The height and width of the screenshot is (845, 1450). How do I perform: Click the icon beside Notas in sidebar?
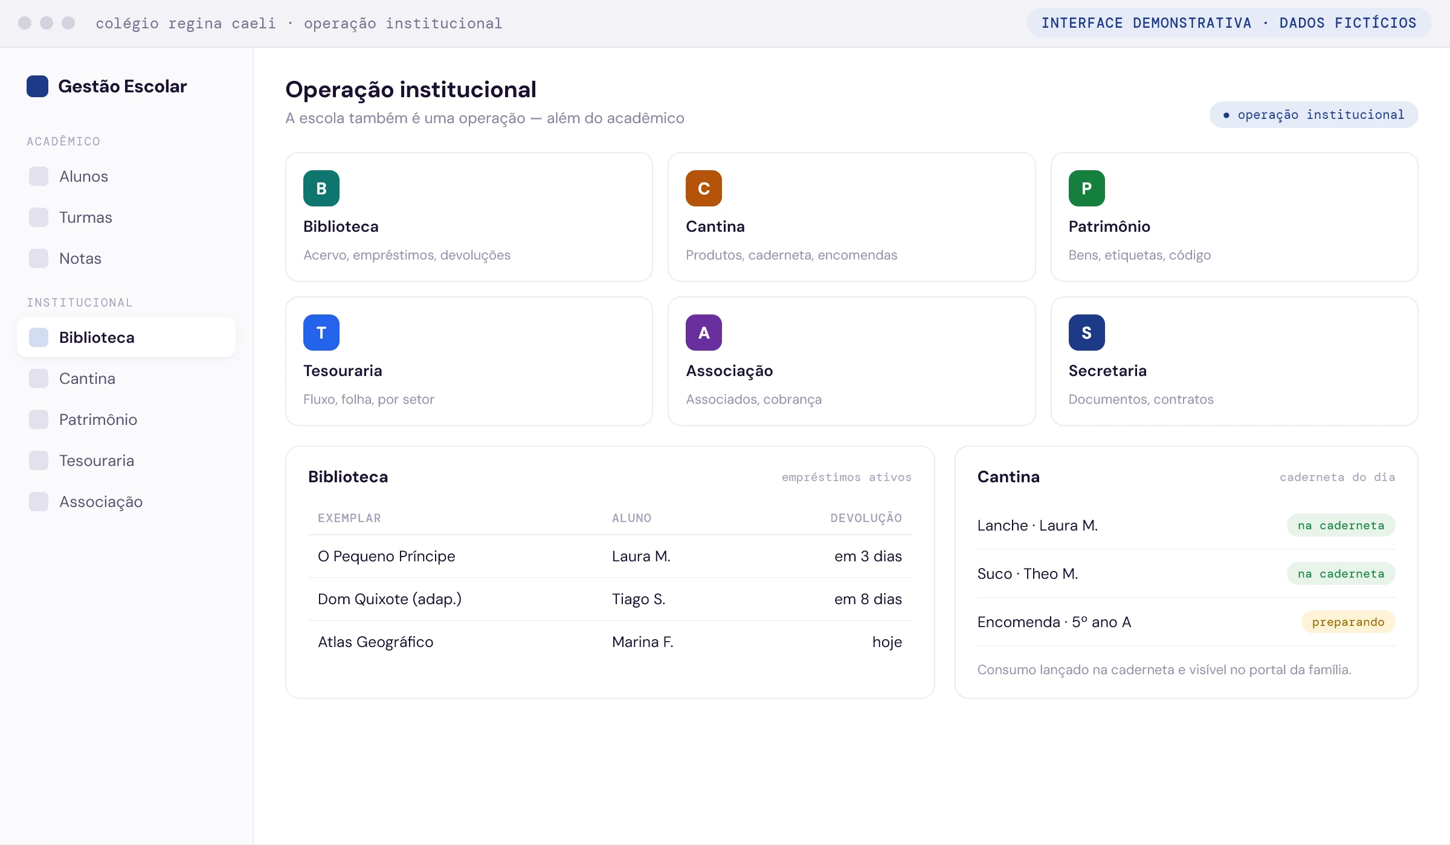pyautogui.click(x=39, y=258)
